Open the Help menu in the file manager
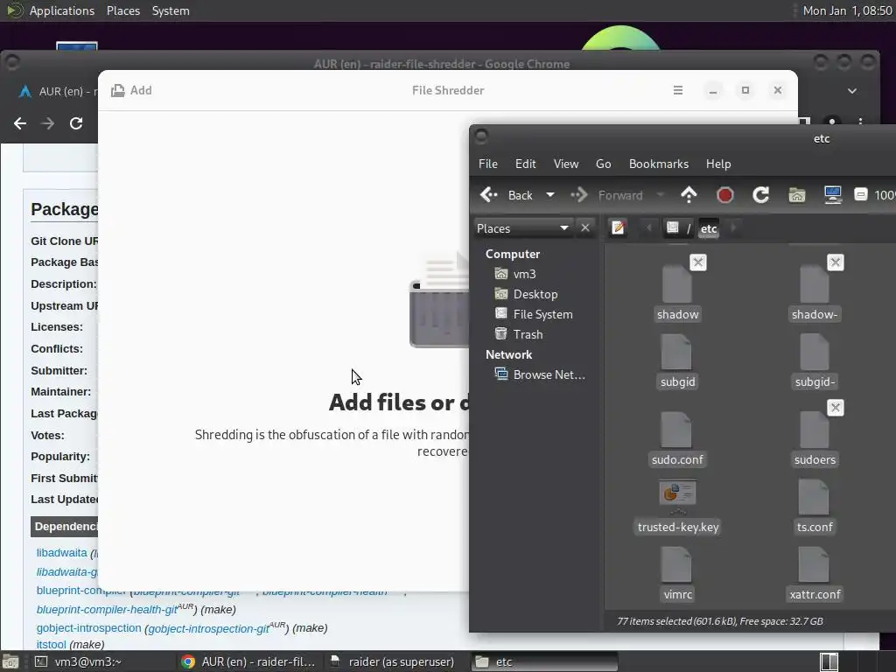Image resolution: width=896 pixels, height=672 pixels. (718, 164)
